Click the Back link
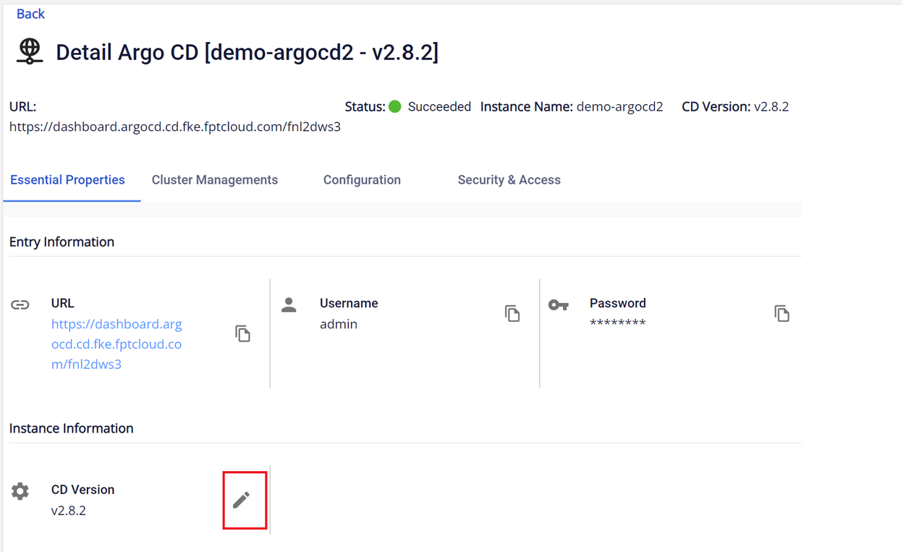The height and width of the screenshot is (552, 903). [x=30, y=14]
